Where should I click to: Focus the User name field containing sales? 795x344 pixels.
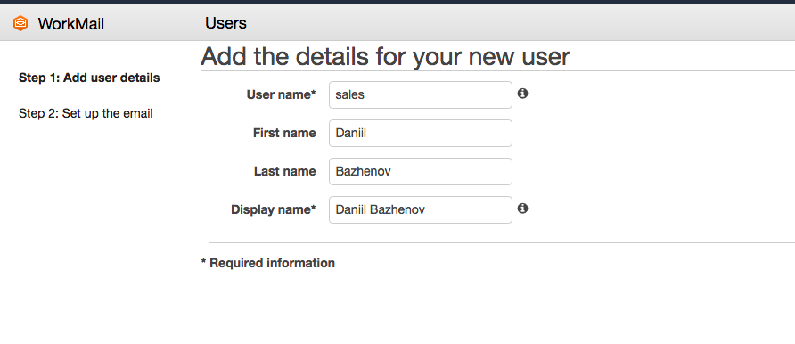point(421,94)
